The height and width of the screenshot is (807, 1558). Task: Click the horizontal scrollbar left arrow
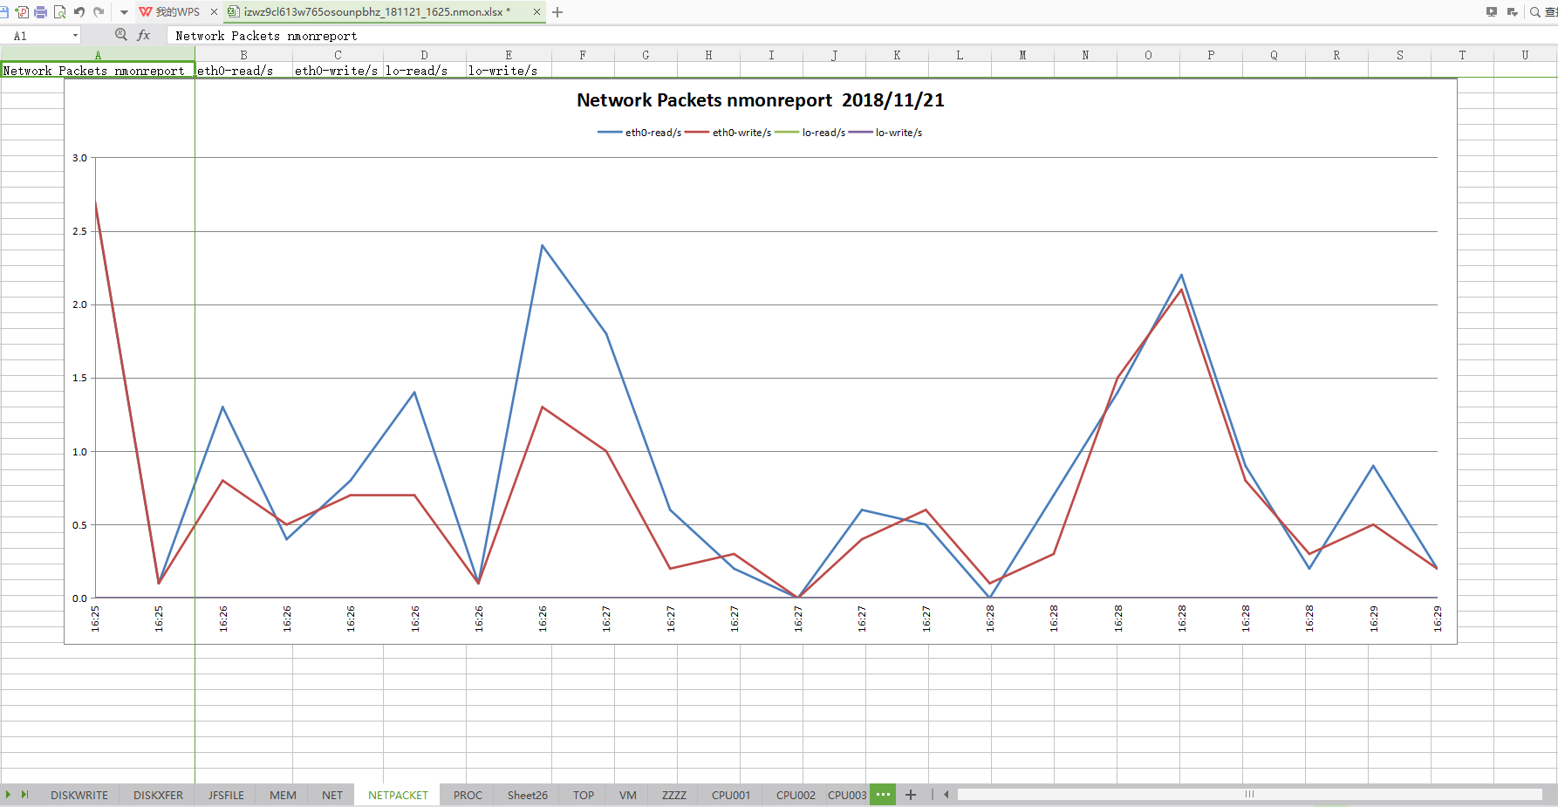point(946,795)
